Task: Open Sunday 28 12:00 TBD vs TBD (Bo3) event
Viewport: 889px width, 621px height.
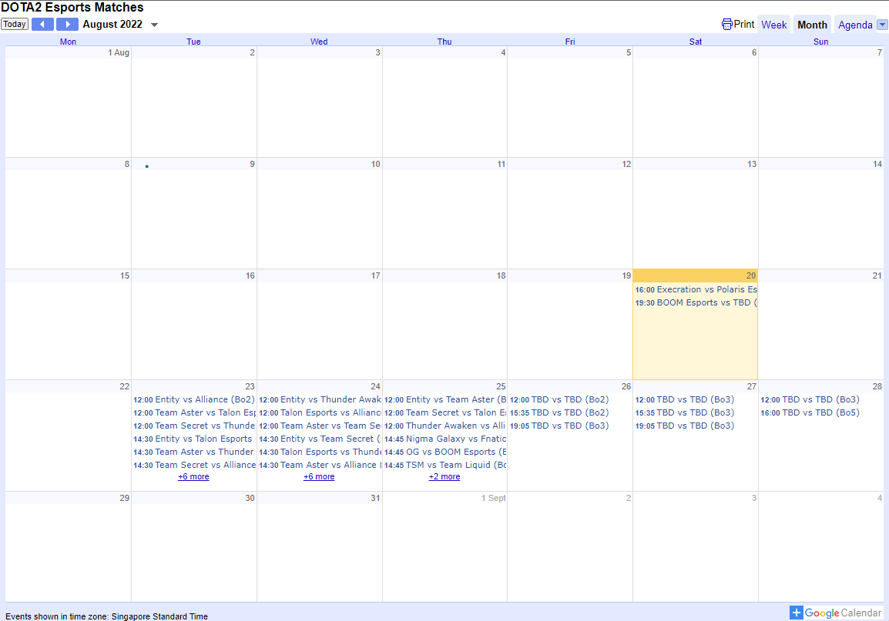Action: click(810, 399)
